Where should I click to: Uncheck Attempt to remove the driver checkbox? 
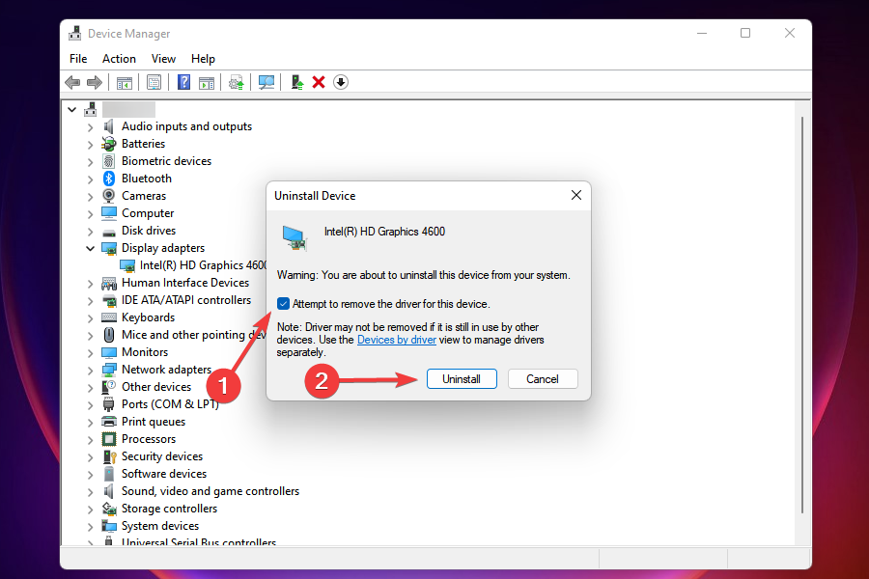click(x=283, y=304)
